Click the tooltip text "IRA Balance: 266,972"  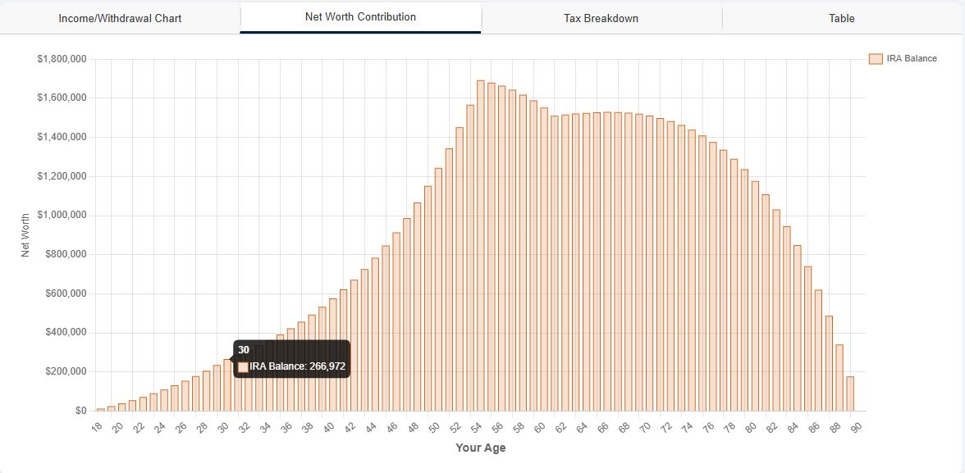click(x=297, y=366)
